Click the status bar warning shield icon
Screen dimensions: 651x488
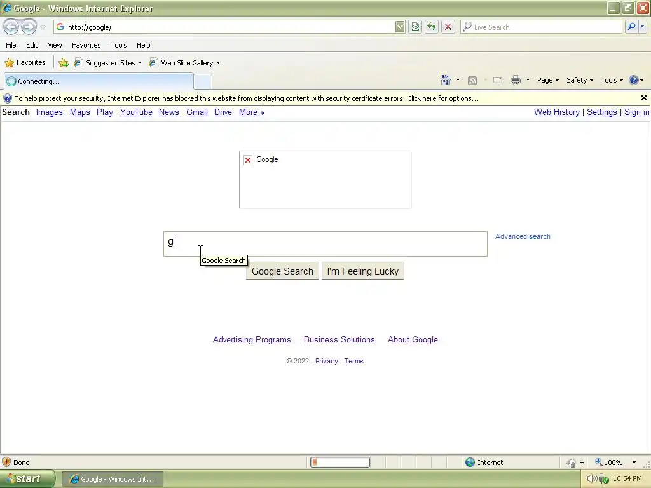(x=6, y=463)
